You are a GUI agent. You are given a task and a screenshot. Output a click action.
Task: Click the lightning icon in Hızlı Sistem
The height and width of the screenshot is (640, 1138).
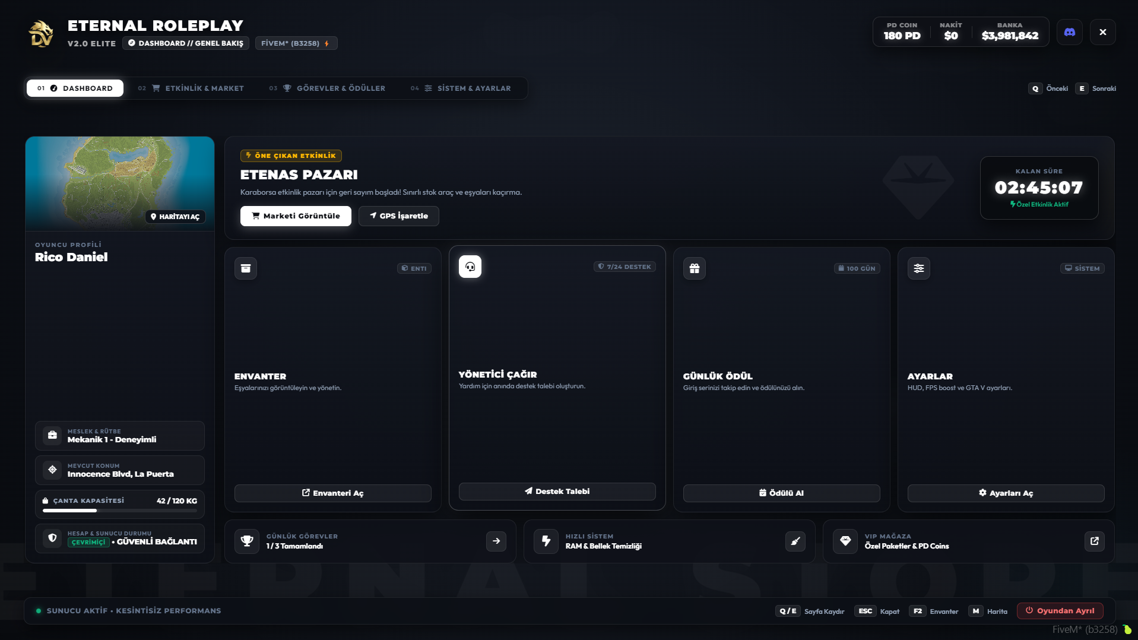coord(546,541)
